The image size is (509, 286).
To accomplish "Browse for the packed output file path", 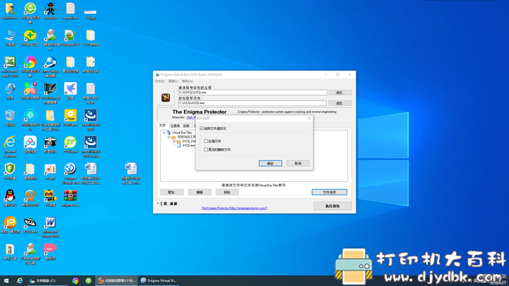I will [340, 103].
